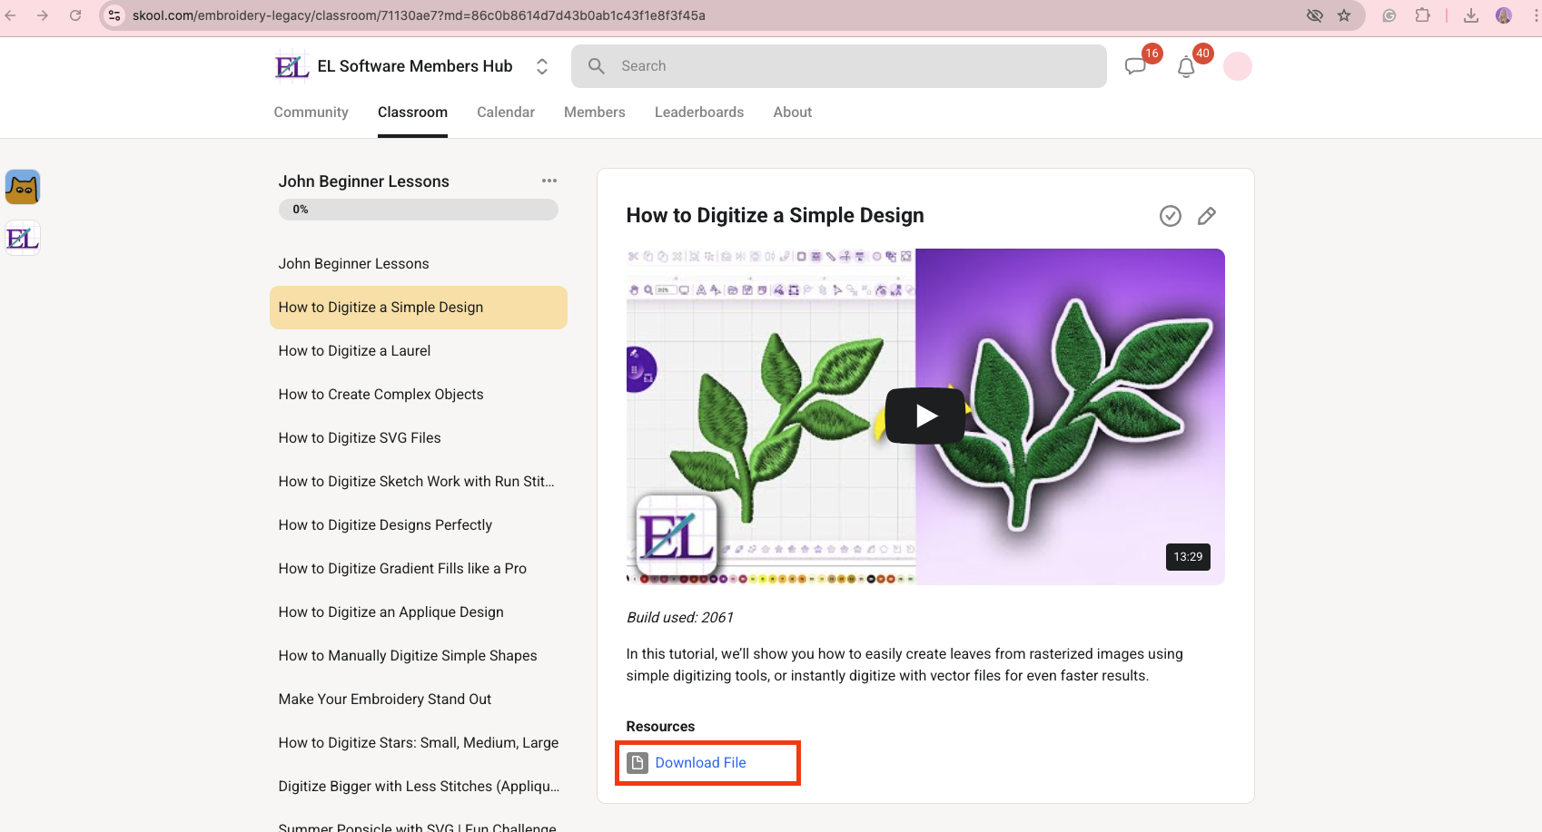Open site information icon in address bar

(x=114, y=15)
